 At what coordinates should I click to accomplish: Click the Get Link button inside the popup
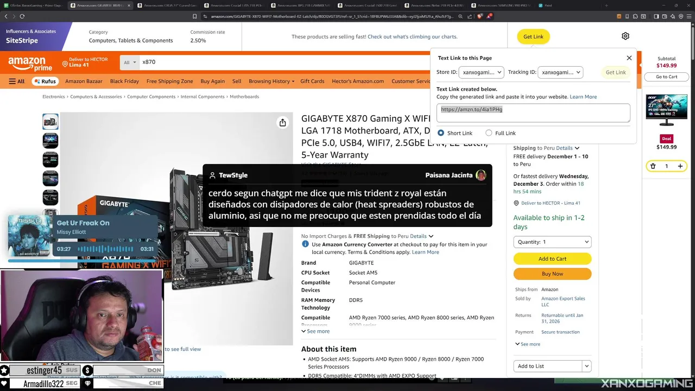click(x=616, y=72)
